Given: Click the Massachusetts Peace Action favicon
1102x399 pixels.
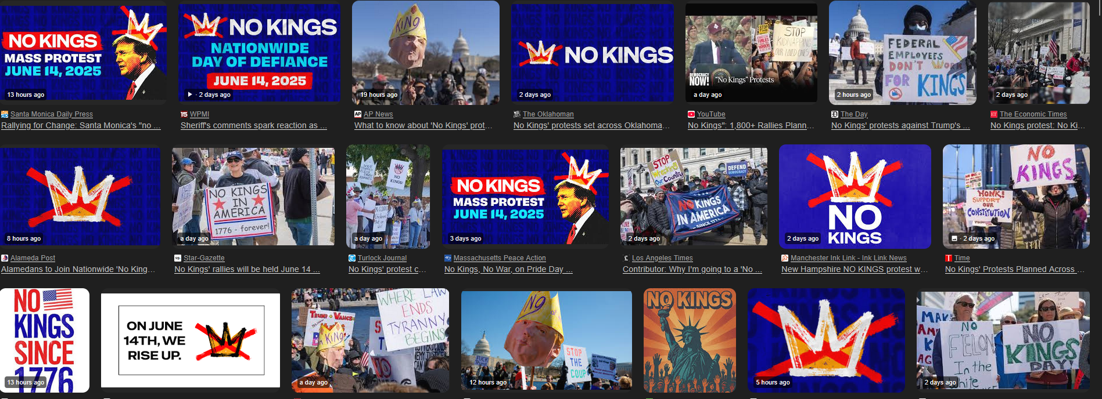Looking at the screenshot, I should (x=448, y=258).
